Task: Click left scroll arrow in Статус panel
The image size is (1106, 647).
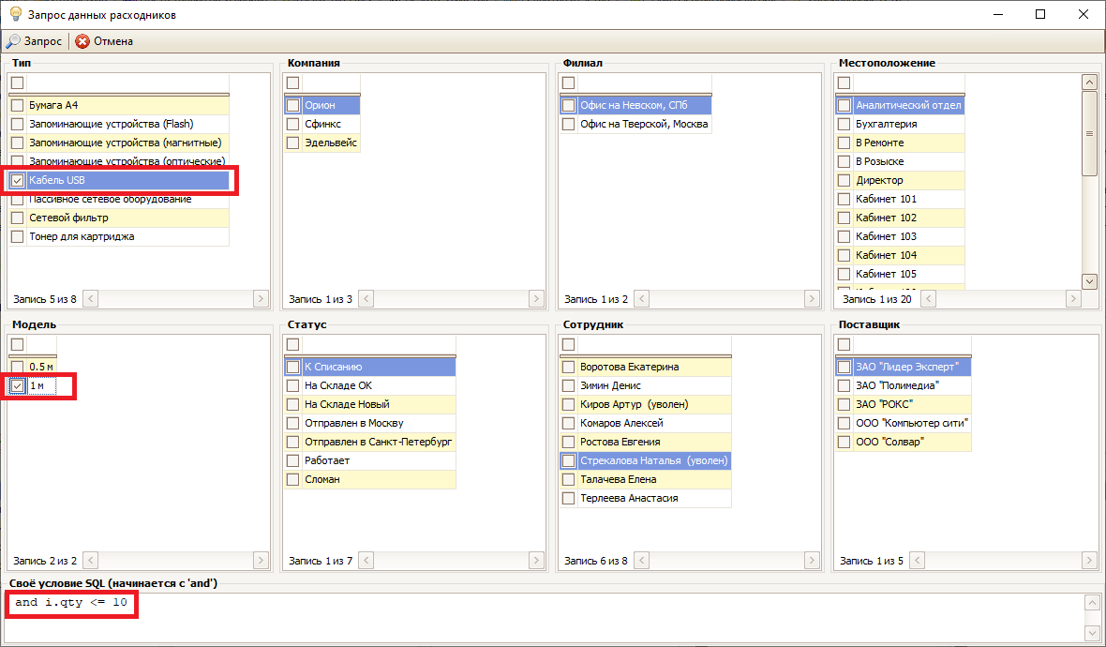Action: (x=366, y=561)
